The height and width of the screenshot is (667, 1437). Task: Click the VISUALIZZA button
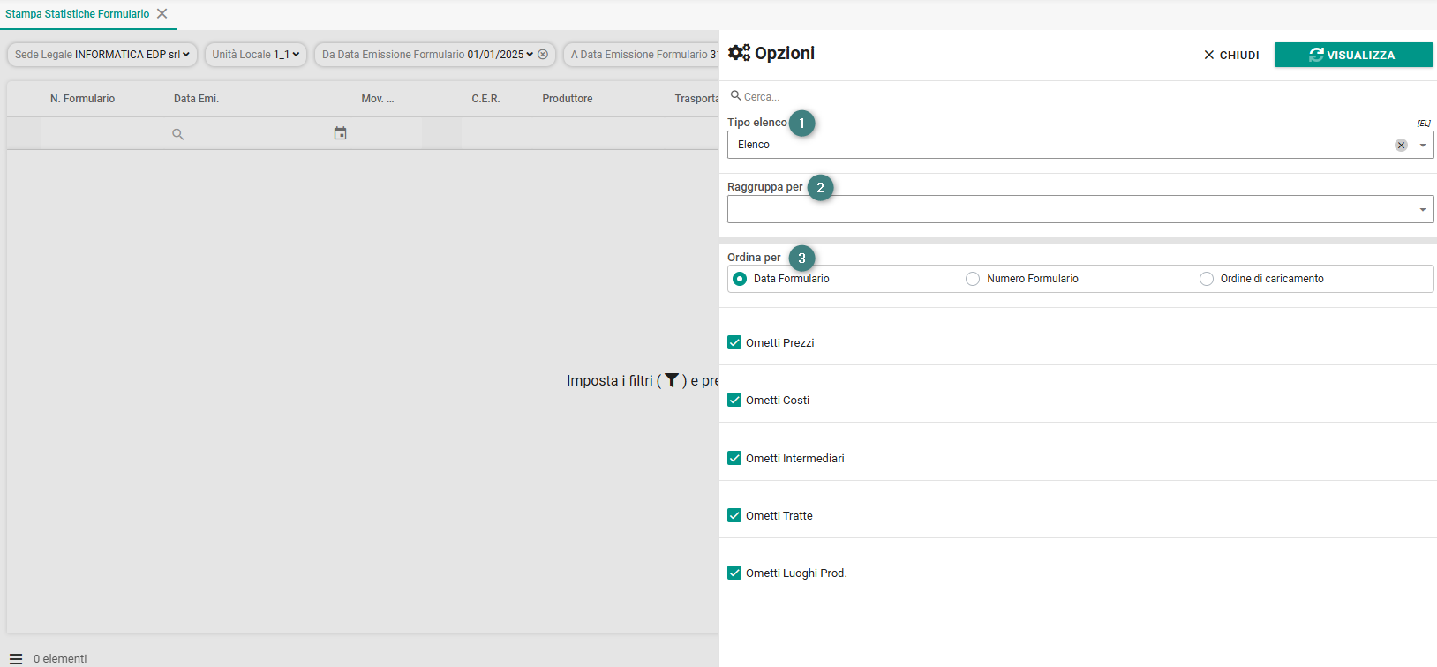click(1353, 55)
